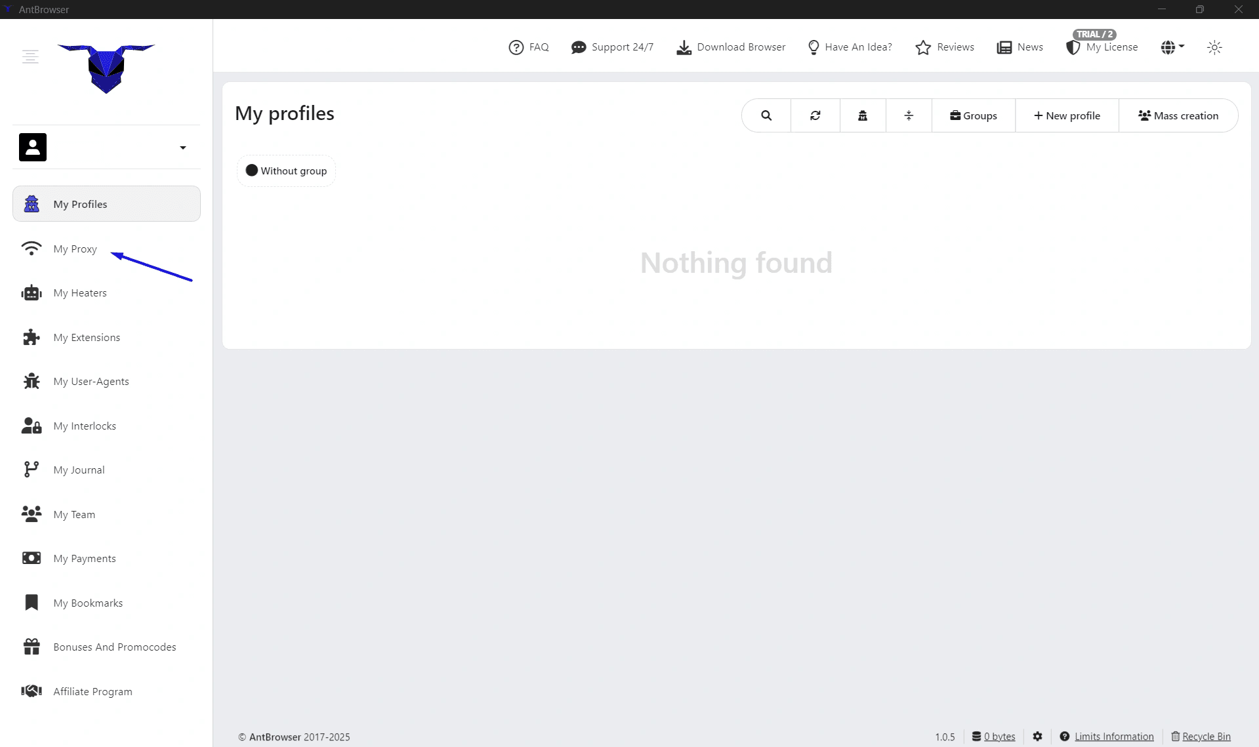The height and width of the screenshot is (747, 1259).
Task: Open the Reviews page
Action: point(945,47)
